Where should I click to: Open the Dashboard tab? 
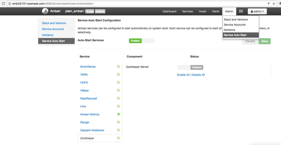click(x=169, y=11)
